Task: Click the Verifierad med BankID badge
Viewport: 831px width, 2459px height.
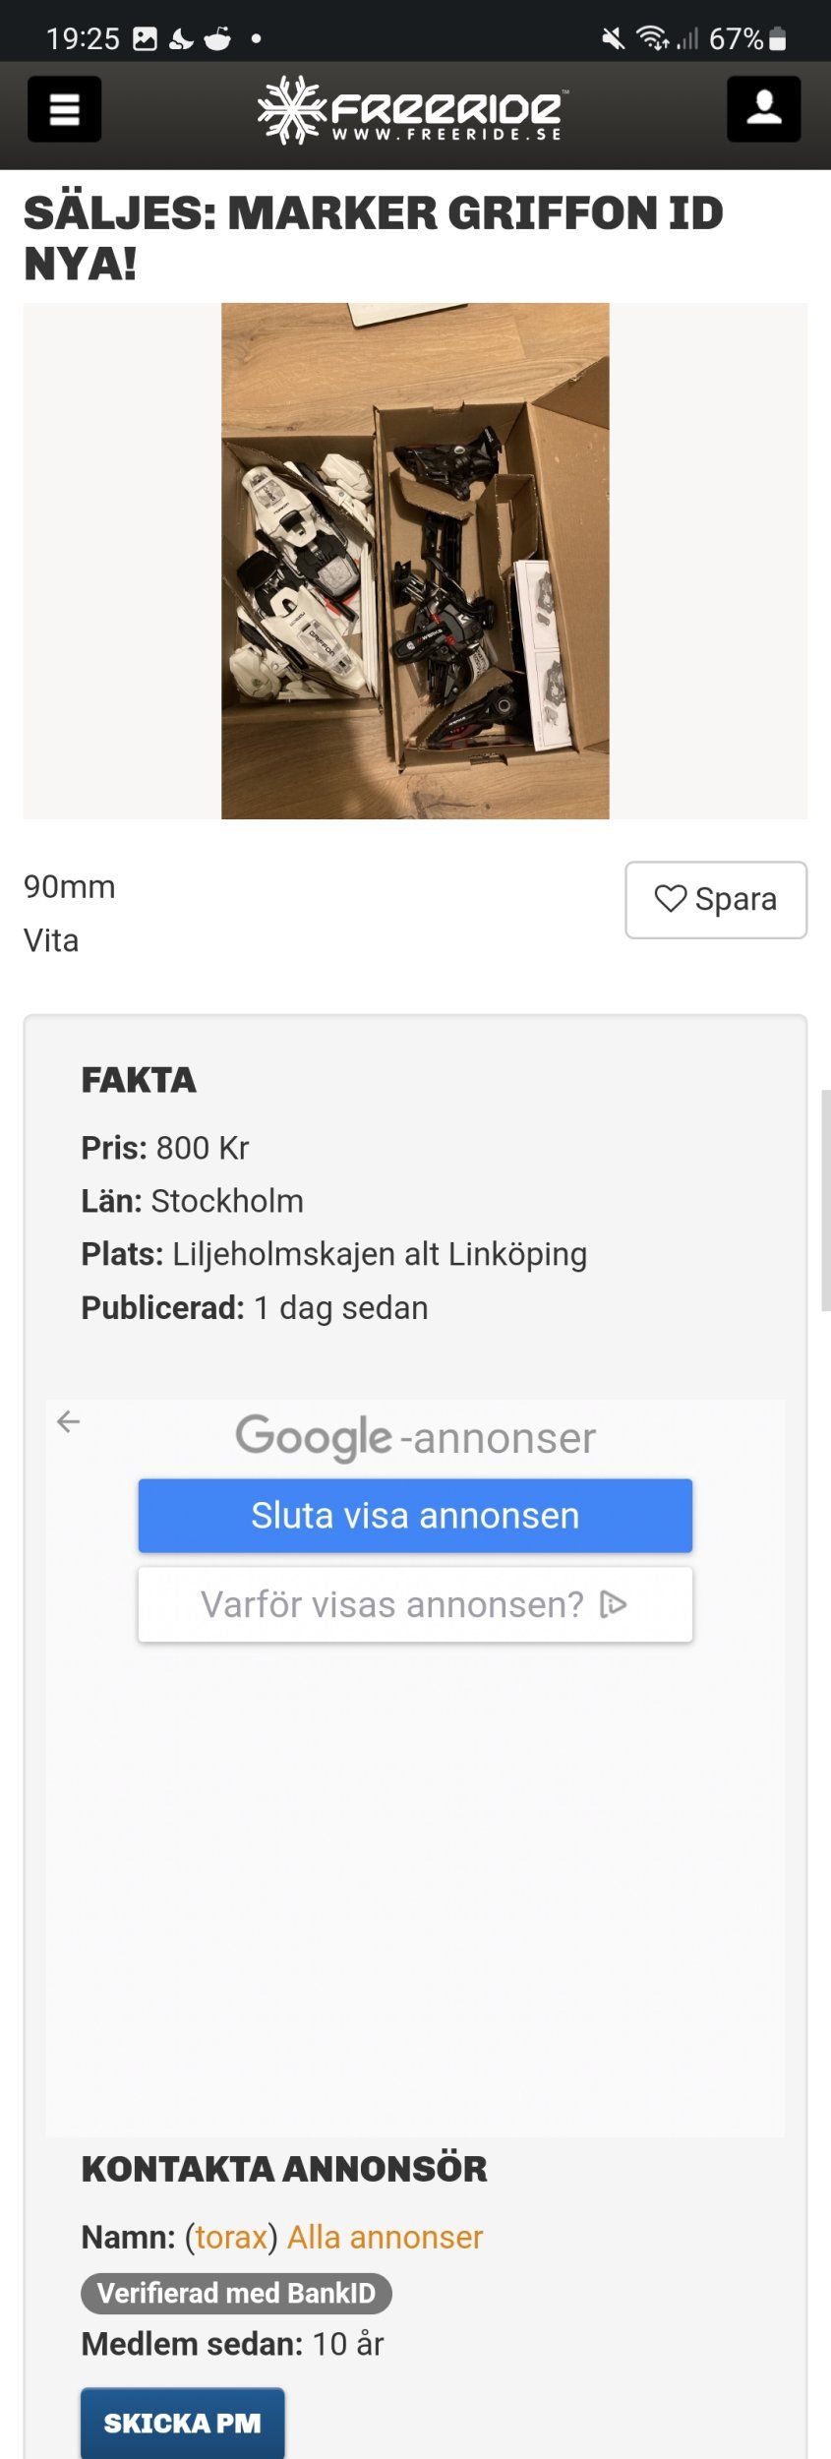Action: 236,2293
